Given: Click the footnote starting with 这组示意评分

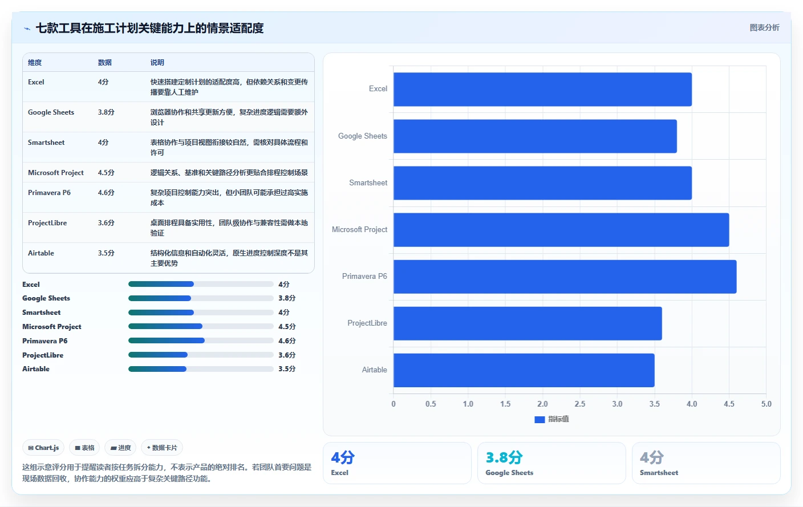Looking at the screenshot, I should click(x=167, y=473).
